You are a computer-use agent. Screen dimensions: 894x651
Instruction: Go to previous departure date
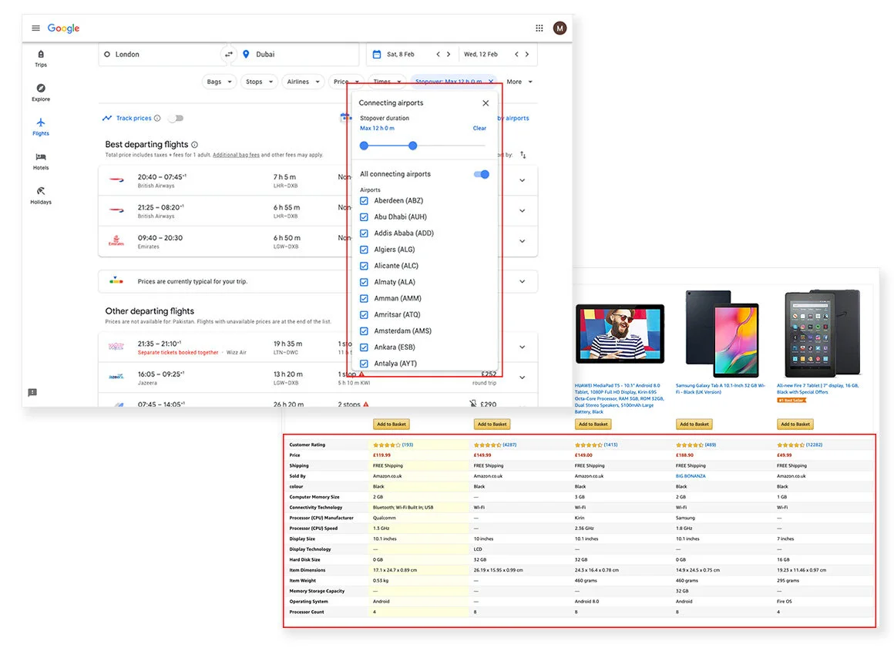pyautogui.click(x=438, y=54)
